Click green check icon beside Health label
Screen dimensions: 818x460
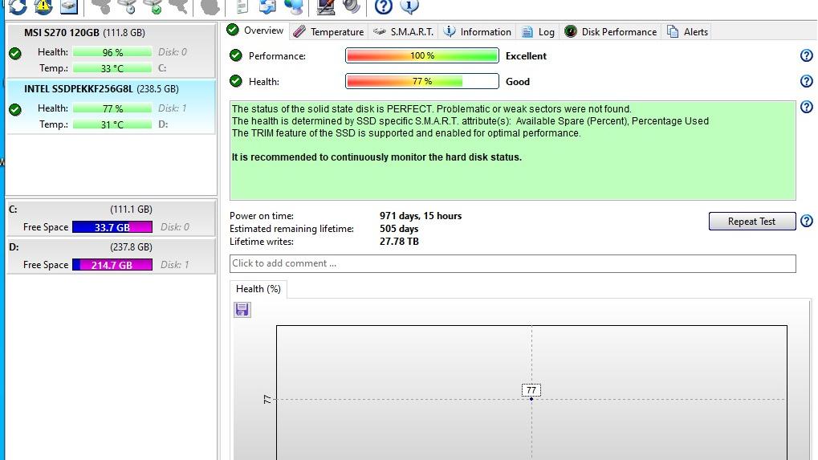236,81
